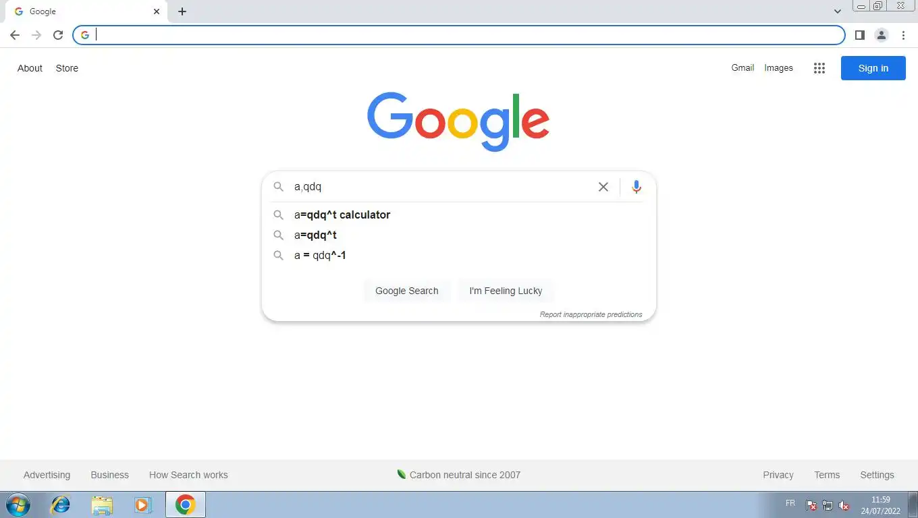Open How Search works link

point(188,475)
